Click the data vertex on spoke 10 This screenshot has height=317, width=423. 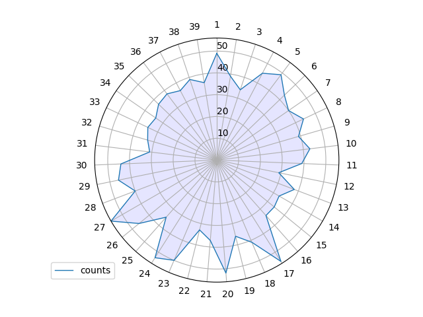coord(310,149)
